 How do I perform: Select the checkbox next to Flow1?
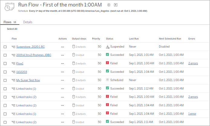coord(5,64)
